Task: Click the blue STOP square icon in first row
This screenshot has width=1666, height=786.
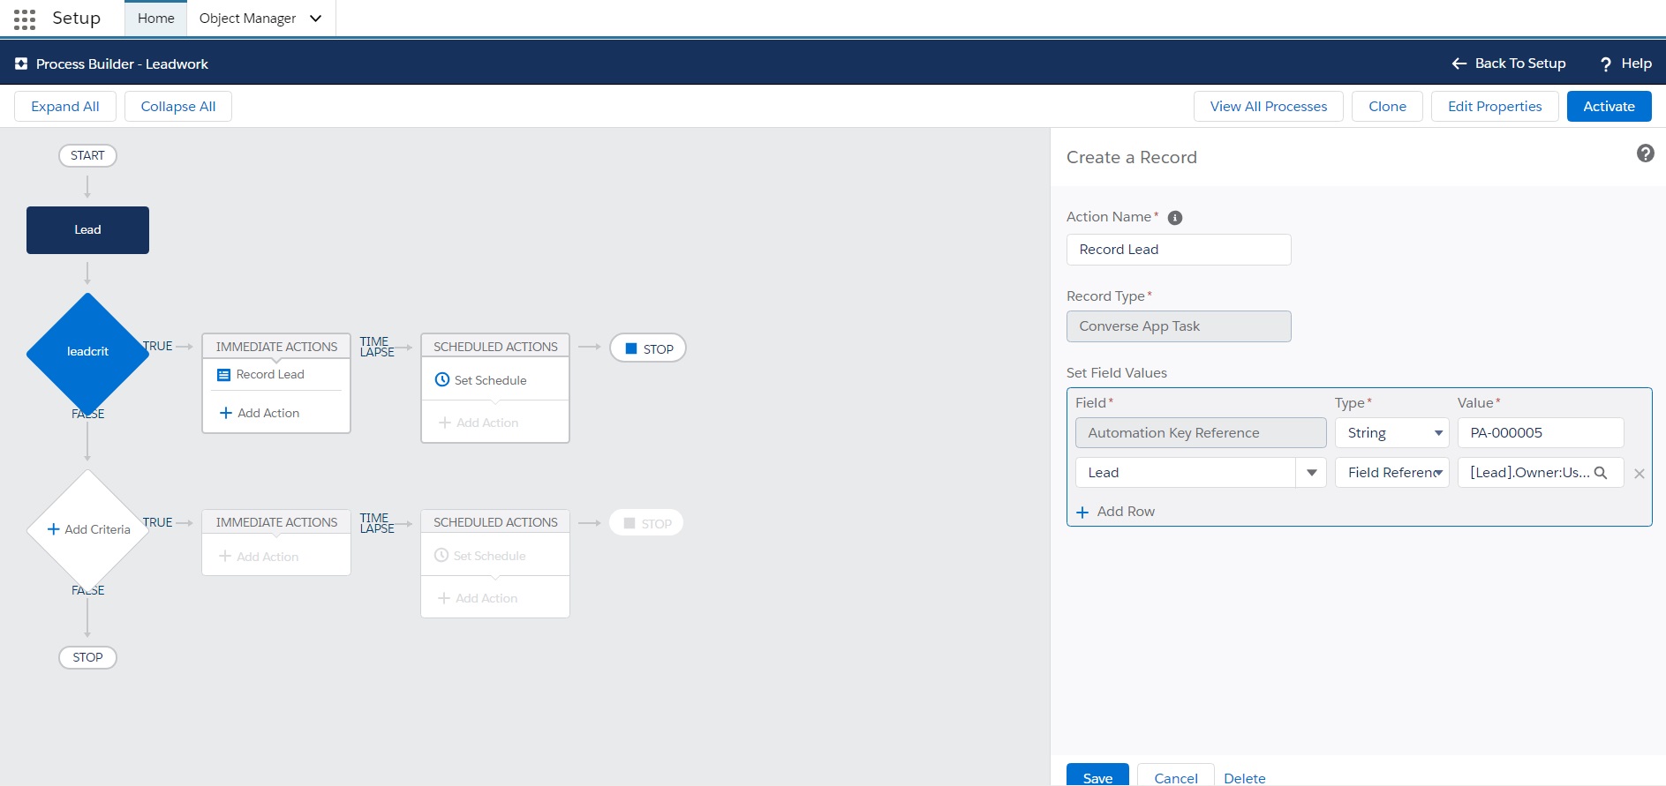Action: tap(631, 348)
